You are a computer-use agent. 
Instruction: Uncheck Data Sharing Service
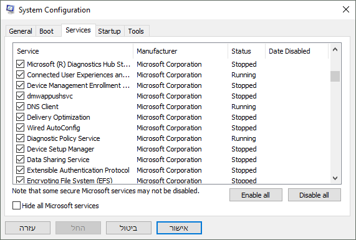(x=20, y=160)
